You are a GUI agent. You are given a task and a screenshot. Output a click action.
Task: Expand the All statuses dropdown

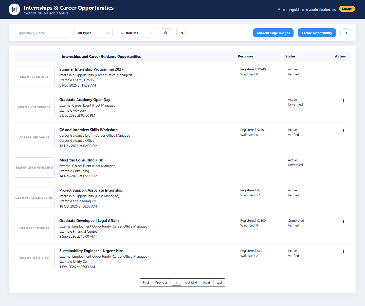(x=136, y=33)
